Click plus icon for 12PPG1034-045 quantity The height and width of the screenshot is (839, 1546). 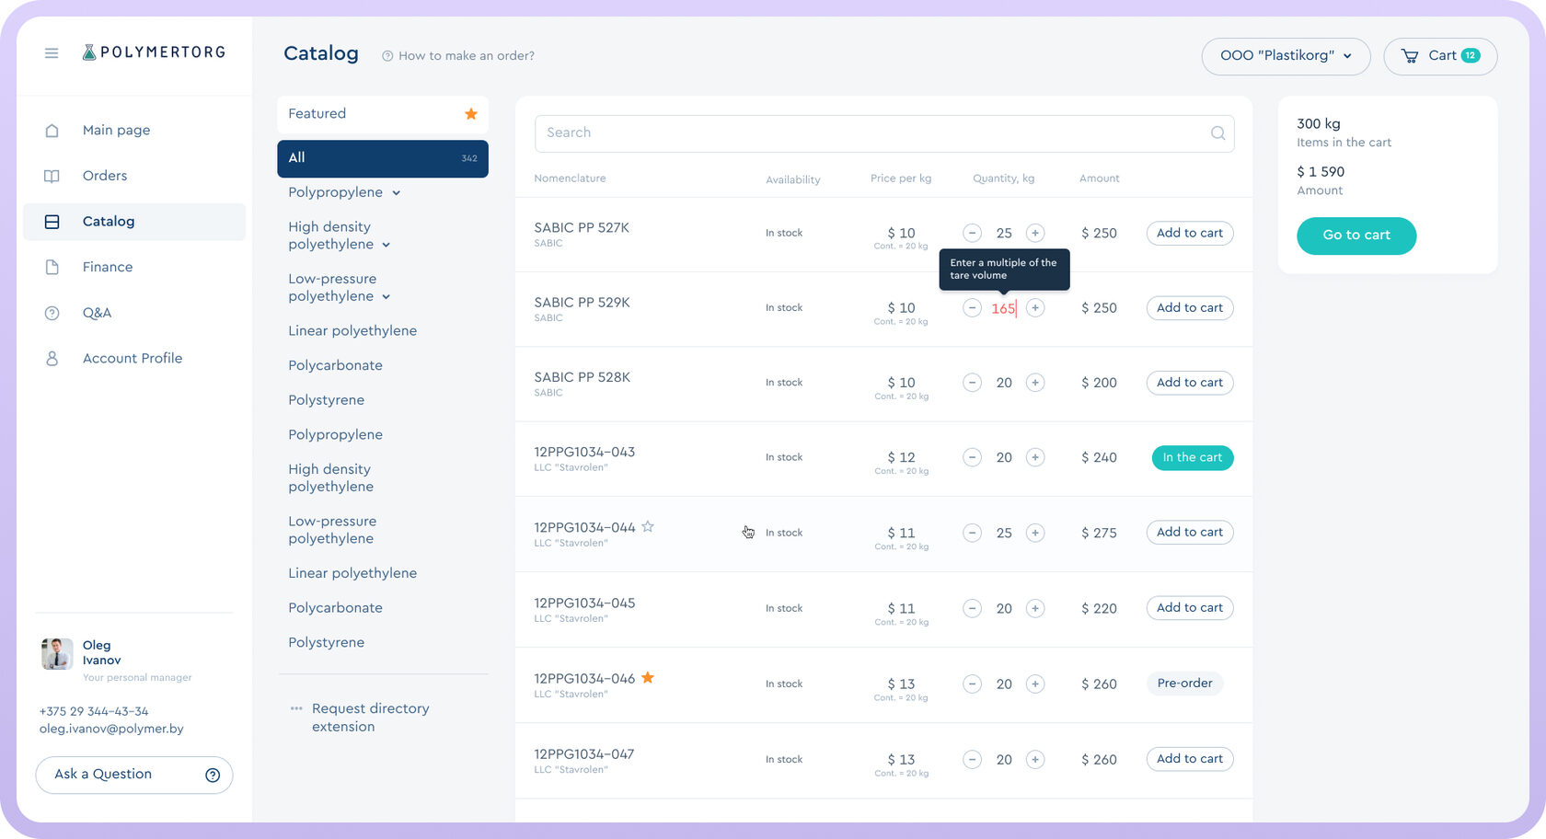tap(1035, 608)
